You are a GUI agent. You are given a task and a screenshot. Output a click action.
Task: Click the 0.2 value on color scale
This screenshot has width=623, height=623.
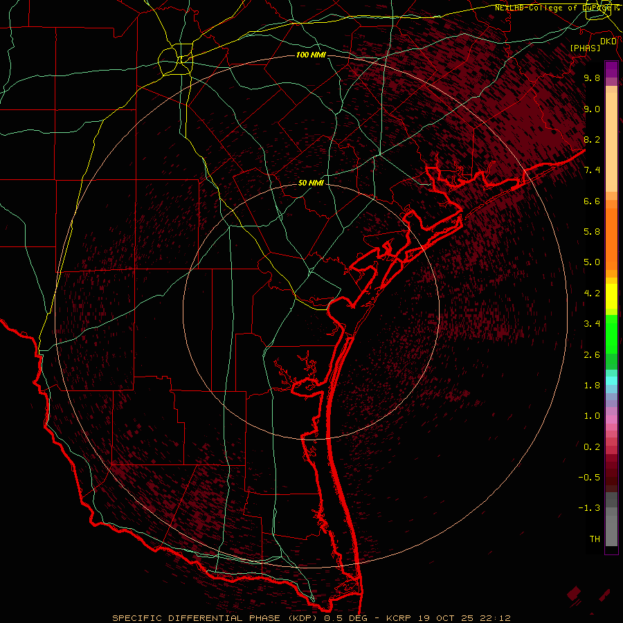[x=592, y=447]
